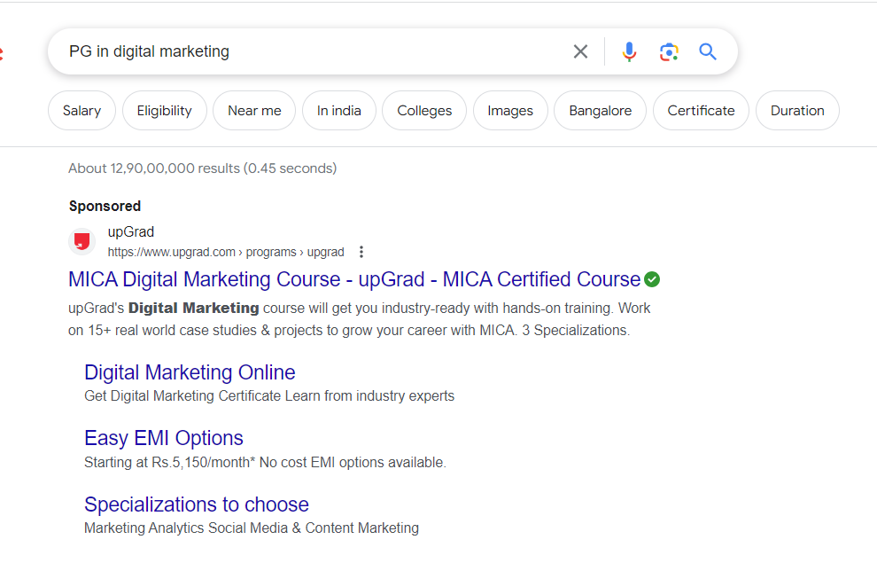Screen dimensions: 877x563
Task: Submit search with the magnifying glass icon
Action: [x=708, y=51]
